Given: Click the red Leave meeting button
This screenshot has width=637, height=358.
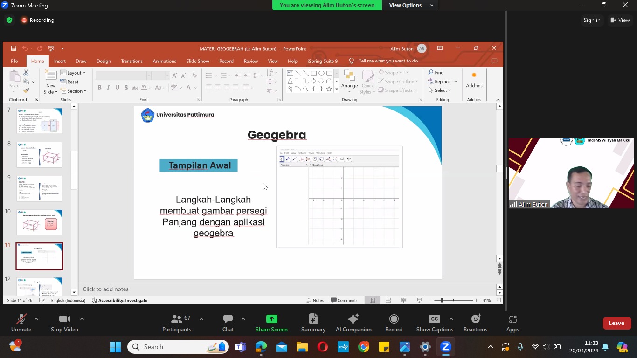Looking at the screenshot, I should tap(616, 323).
